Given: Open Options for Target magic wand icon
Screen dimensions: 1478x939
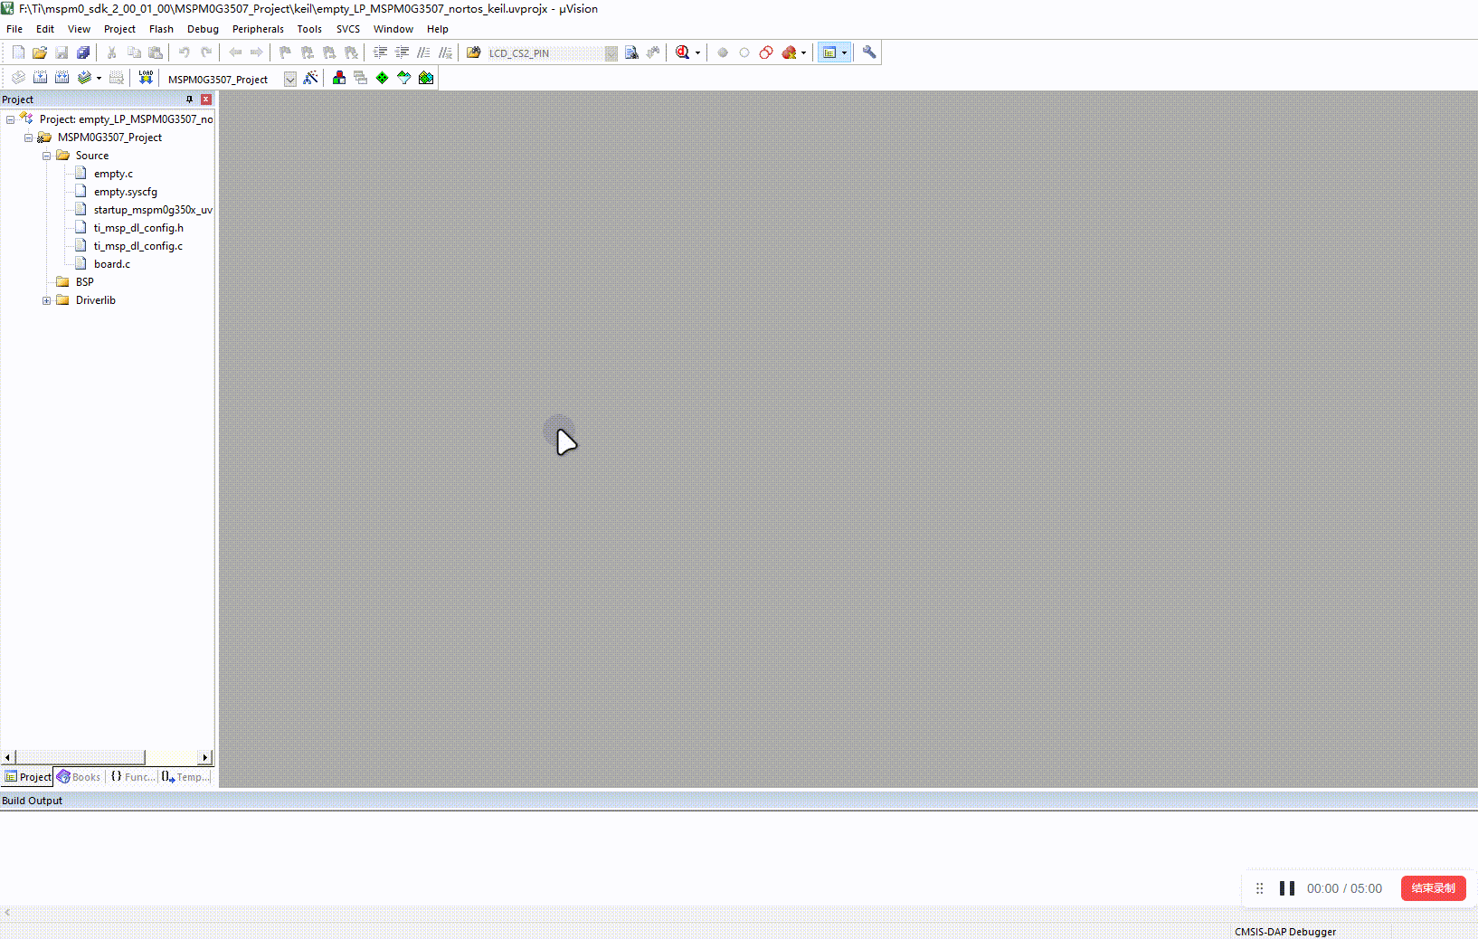Looking at the screenshot, I should [x=310, y=78].
